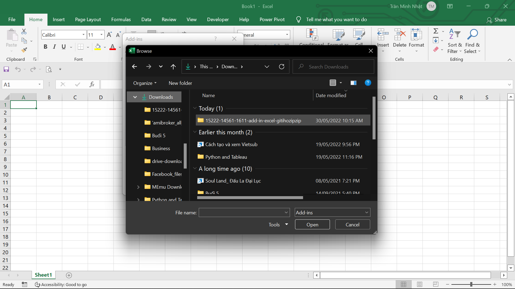515x289 pixels.
Task: Apply yellow fill color
Action: click(98, 47)
